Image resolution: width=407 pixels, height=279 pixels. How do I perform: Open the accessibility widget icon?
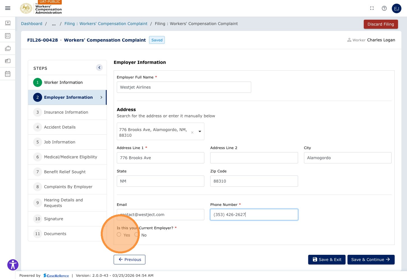[x=13, y=265]
